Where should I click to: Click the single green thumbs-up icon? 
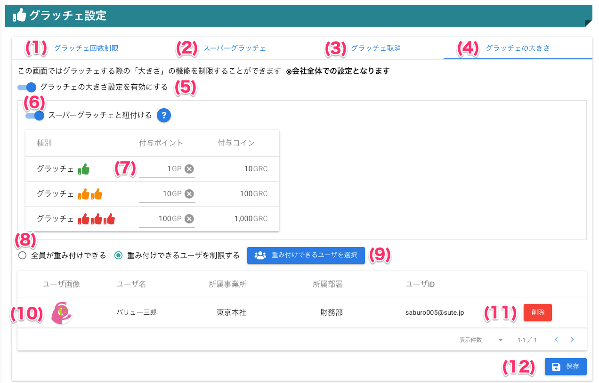pyautogui.click(x=84, y=169)
